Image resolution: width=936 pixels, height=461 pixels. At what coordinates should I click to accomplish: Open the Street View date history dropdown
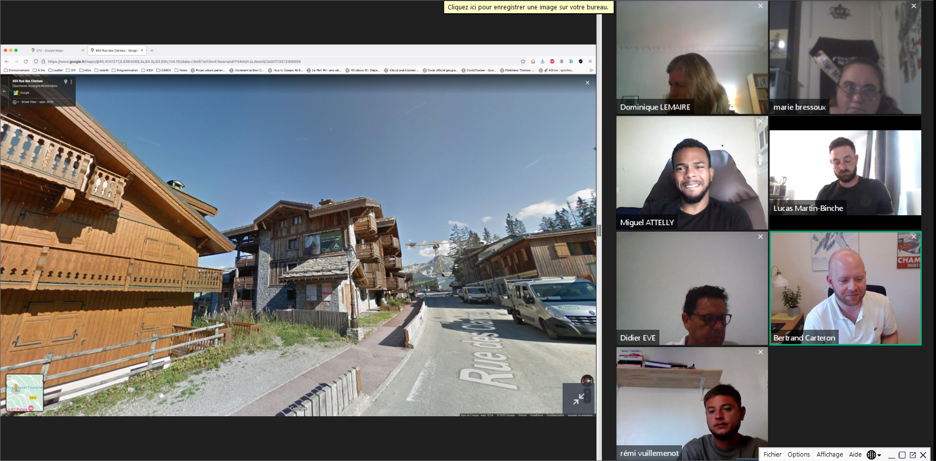(16, 102)
